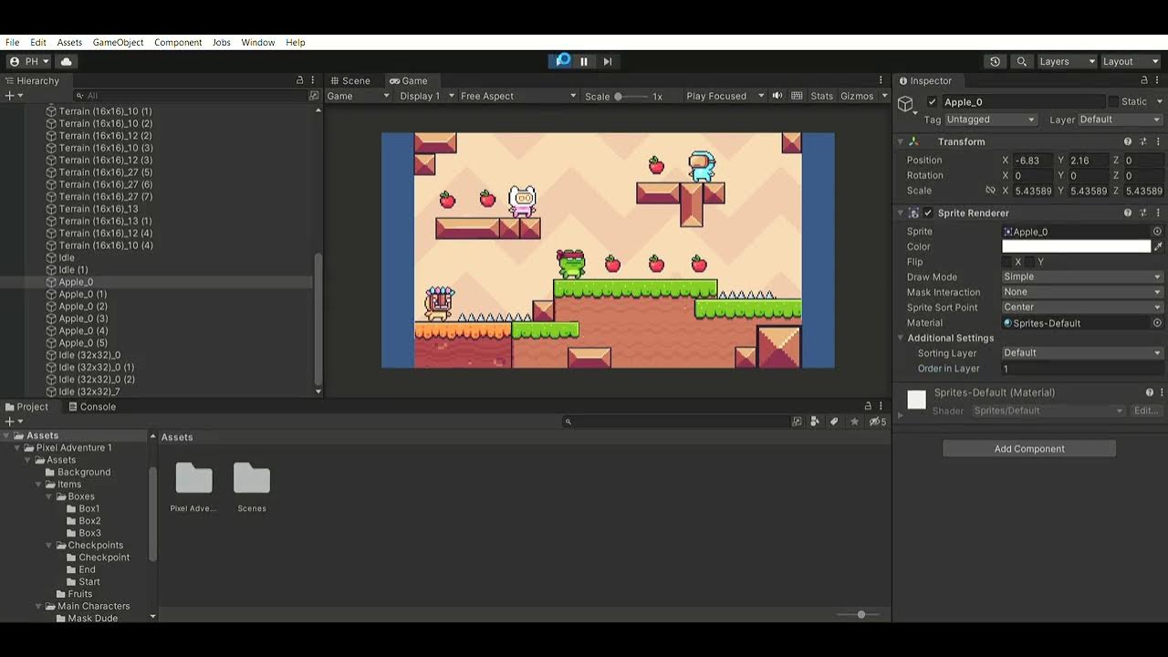Toggle the Sprite Renderer enabled checkbox
1168x657 pixels.
pos(928,213)
